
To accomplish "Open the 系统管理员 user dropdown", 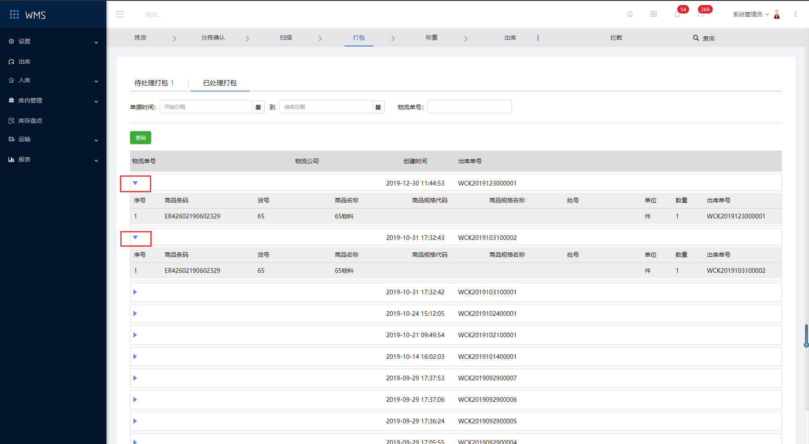I will pyautogui.click(x=751, y=14).
